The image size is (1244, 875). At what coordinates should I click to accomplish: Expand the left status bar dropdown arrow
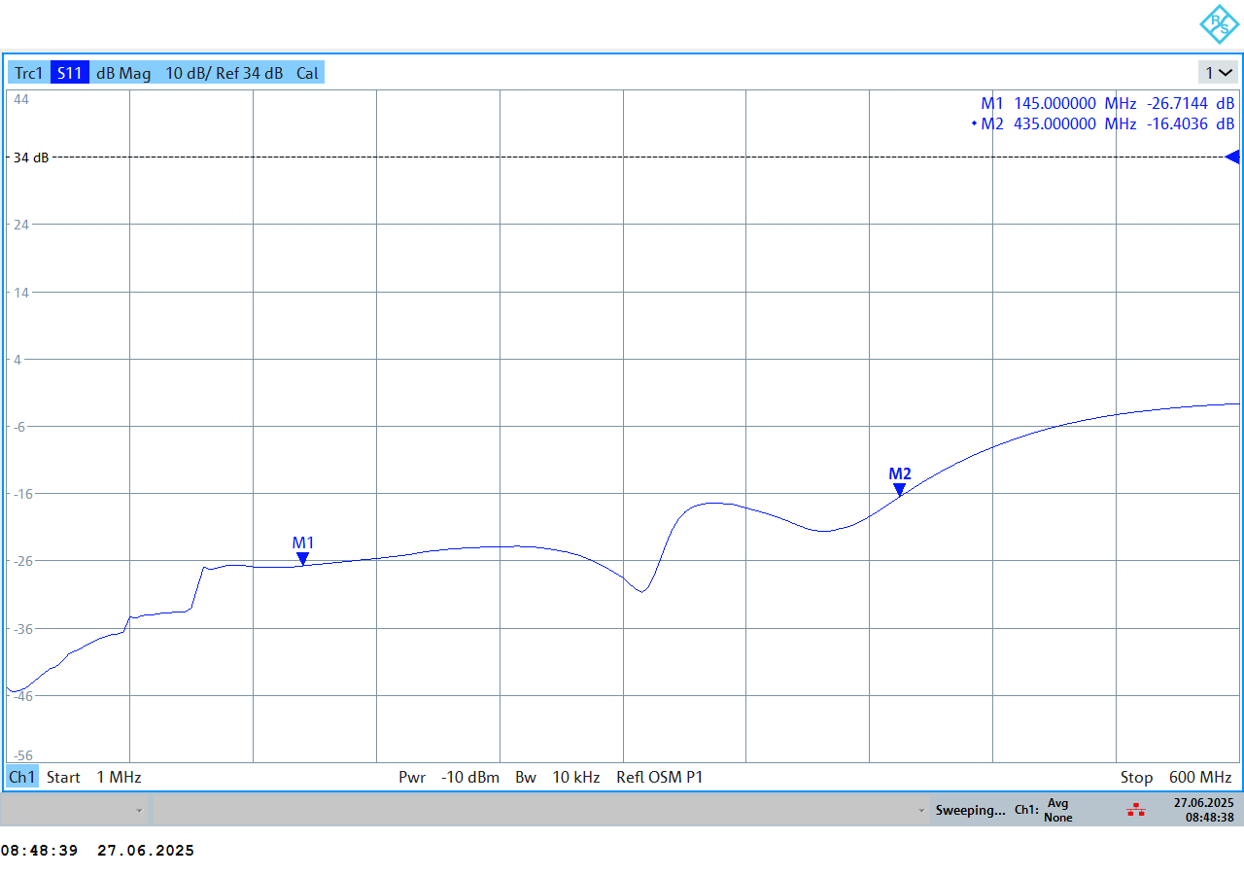[139, 810]
